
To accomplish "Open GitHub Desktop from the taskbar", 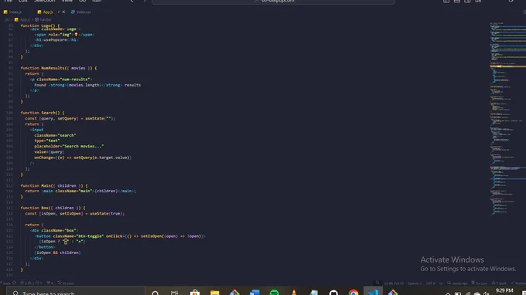I will point(333,293).
